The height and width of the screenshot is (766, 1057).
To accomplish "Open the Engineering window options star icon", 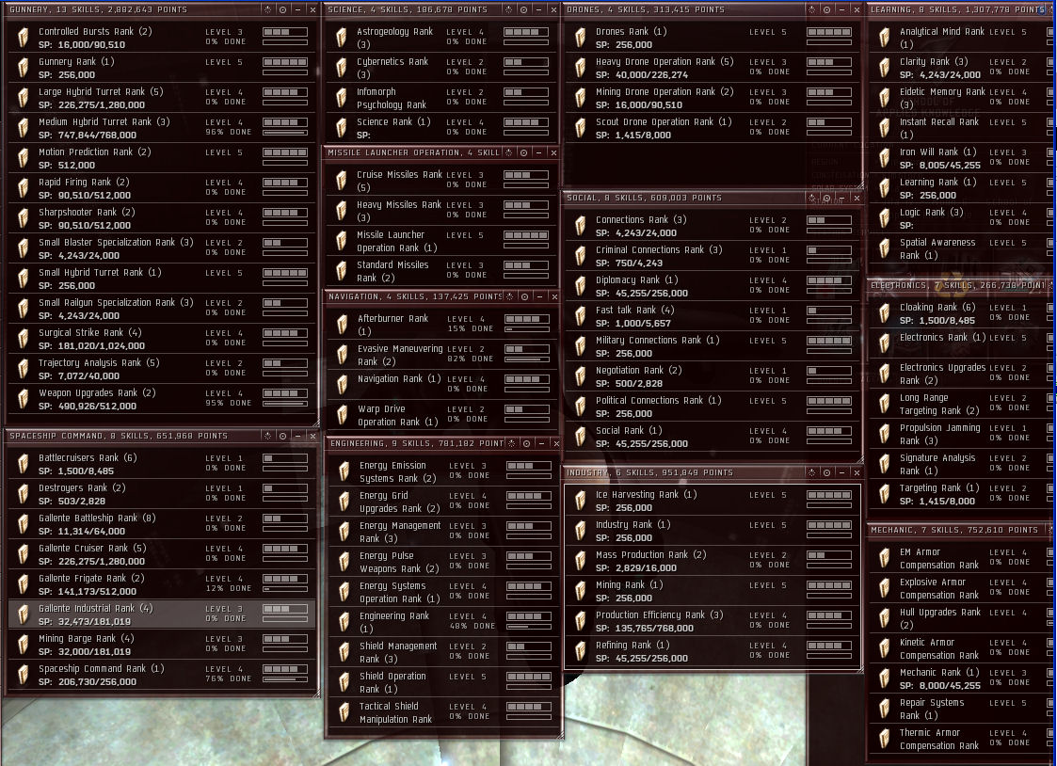I will (x=512, y=443).
